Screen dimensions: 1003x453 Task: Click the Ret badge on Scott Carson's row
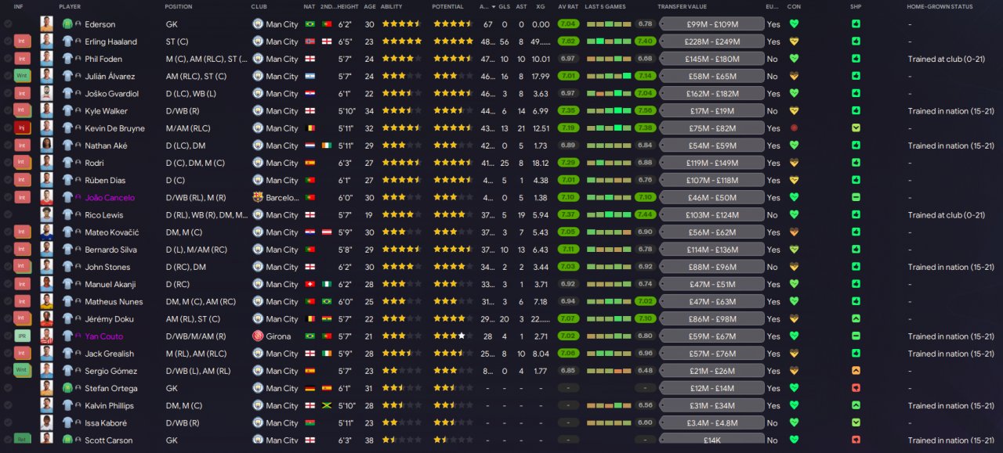click(x=22, y=440)
